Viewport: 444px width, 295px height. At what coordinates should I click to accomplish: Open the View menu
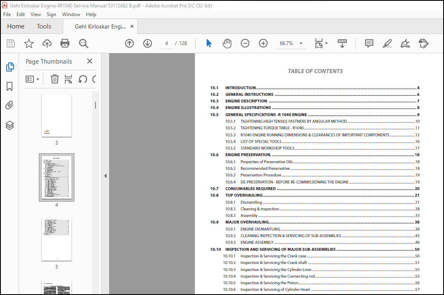pos(36,14)
